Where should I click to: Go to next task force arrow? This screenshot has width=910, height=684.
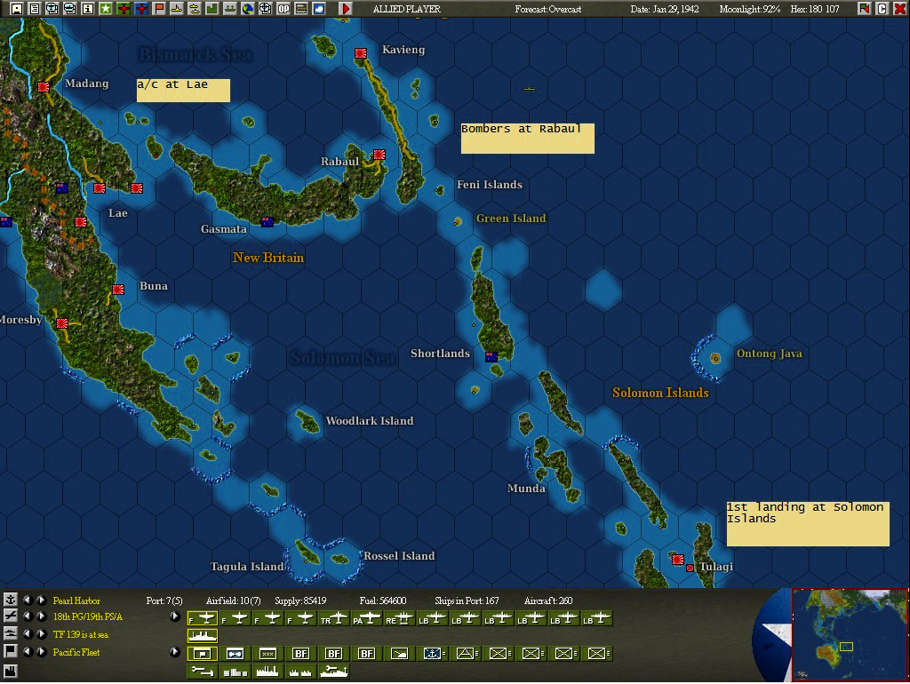[41, 634]
